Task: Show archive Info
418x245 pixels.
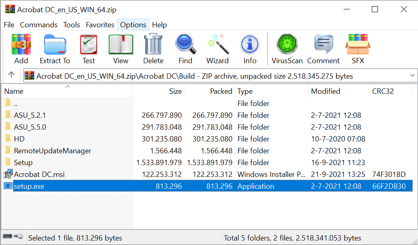Action: click(x=250, y=49)
